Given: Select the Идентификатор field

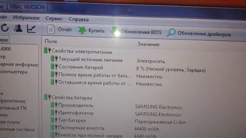Looking at the screenshot, I should 76,113.
